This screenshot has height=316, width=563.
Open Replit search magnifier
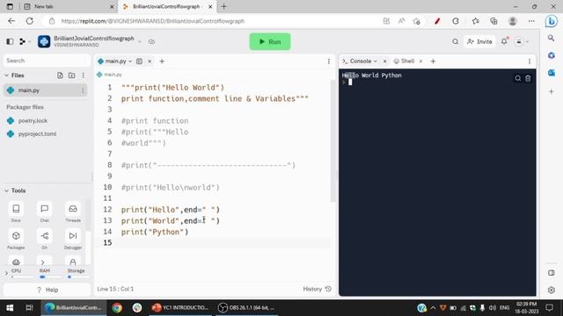(456, 41)
